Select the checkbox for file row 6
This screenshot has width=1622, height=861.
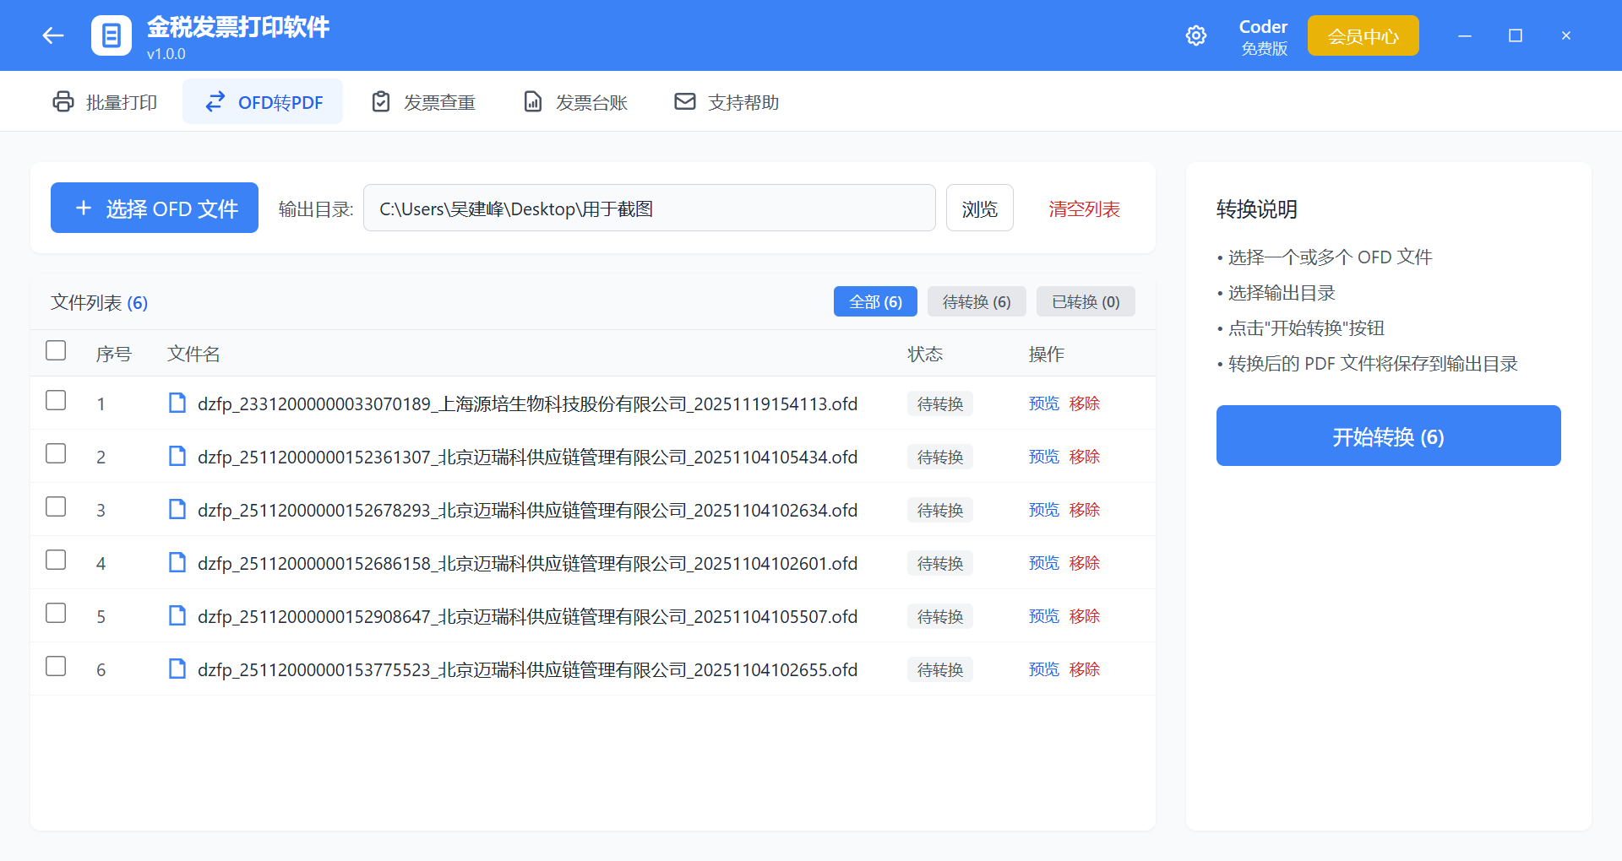56,666
